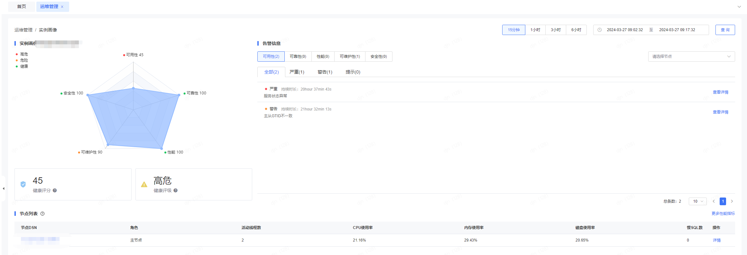Select the 1小时 time range
This screenshot has width=747, height=255.
[535, 30]
